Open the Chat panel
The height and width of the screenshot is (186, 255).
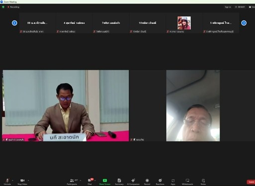pos(89,182)
